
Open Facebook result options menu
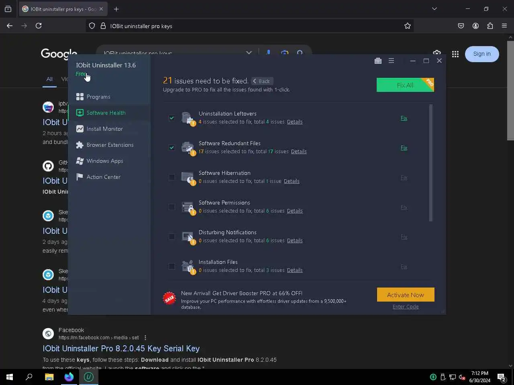pyautogui.click(x=145, y=338)
